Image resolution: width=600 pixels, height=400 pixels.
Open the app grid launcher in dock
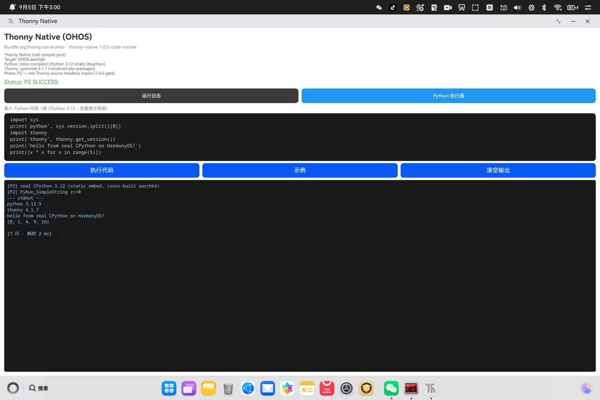169,388
